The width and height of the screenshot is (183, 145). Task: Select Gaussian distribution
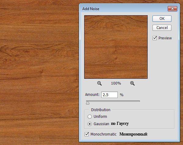pyautogui.click(x=90, y=124)
